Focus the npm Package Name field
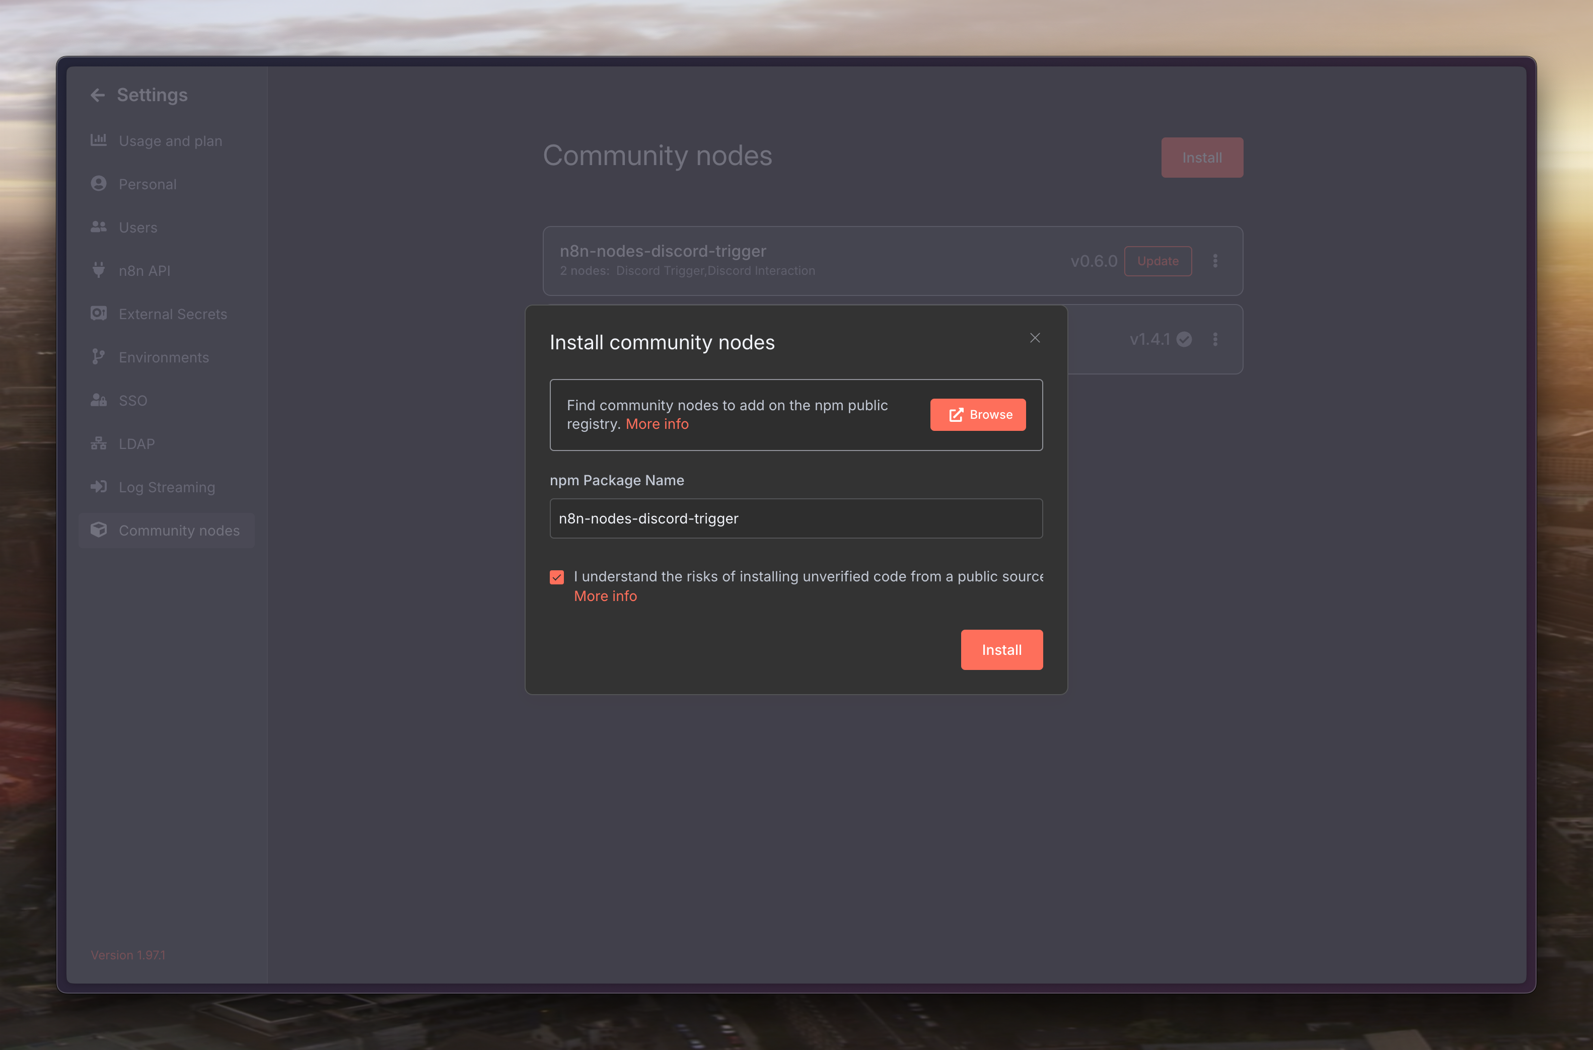The width and height of the screenshot is (1593, 1050). tap(795, 518)
